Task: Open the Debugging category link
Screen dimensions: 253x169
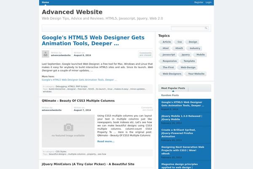Action: click(x=61, y=87)
